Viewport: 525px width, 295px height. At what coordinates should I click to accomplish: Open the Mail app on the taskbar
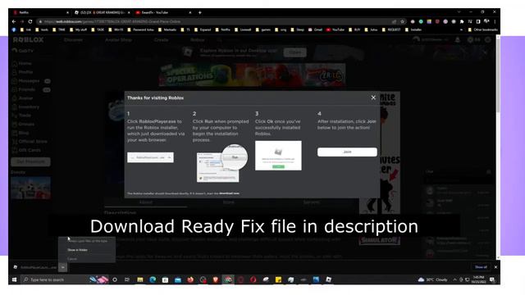178,279
